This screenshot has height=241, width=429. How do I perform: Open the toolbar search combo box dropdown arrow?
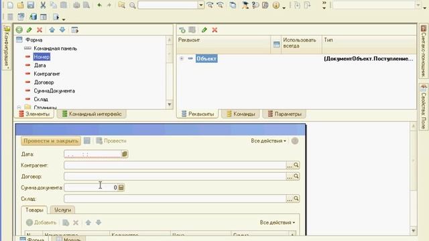201,5
